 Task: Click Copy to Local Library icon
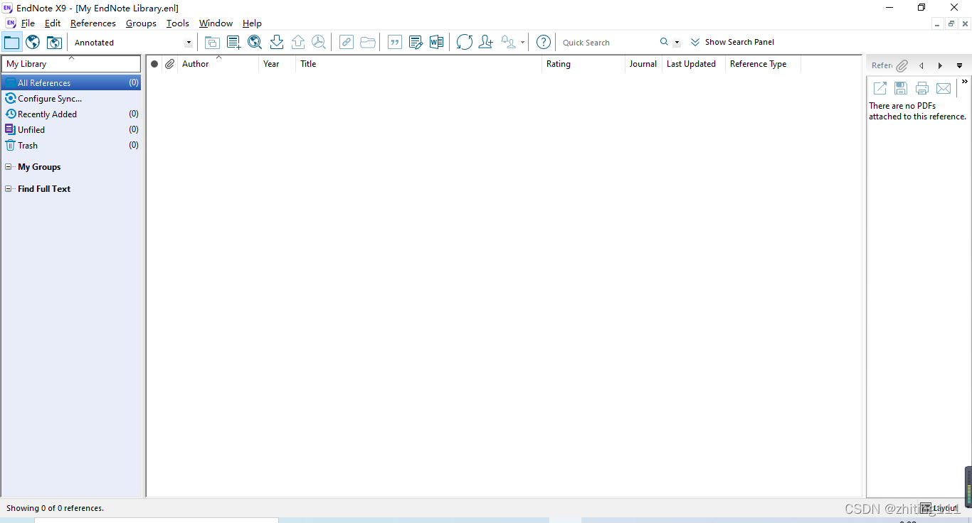[x=212, y=42]
